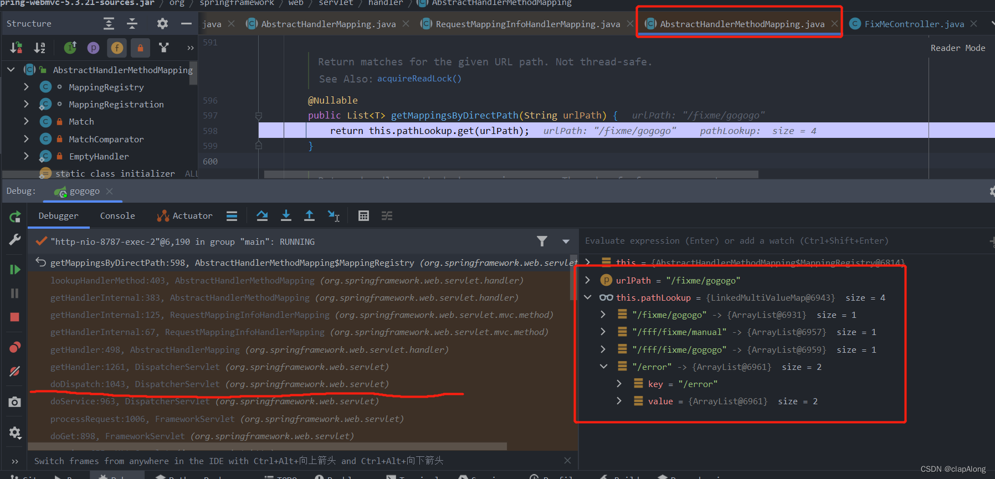Toggle Mute Breakpoints
This screenshot has height=479, width=995.
15,371
